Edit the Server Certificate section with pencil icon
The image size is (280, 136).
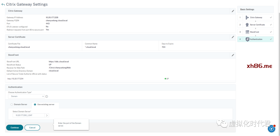coord(233,37)
